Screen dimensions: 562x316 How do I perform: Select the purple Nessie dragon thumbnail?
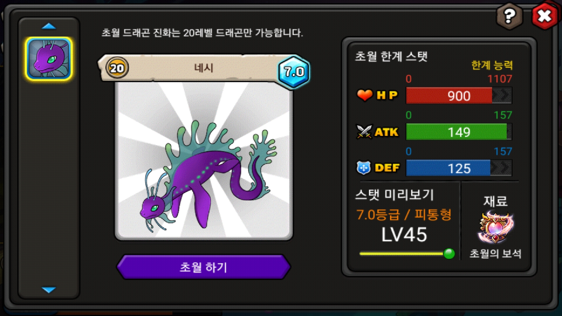pyautogui.click(x=49, y=59)
